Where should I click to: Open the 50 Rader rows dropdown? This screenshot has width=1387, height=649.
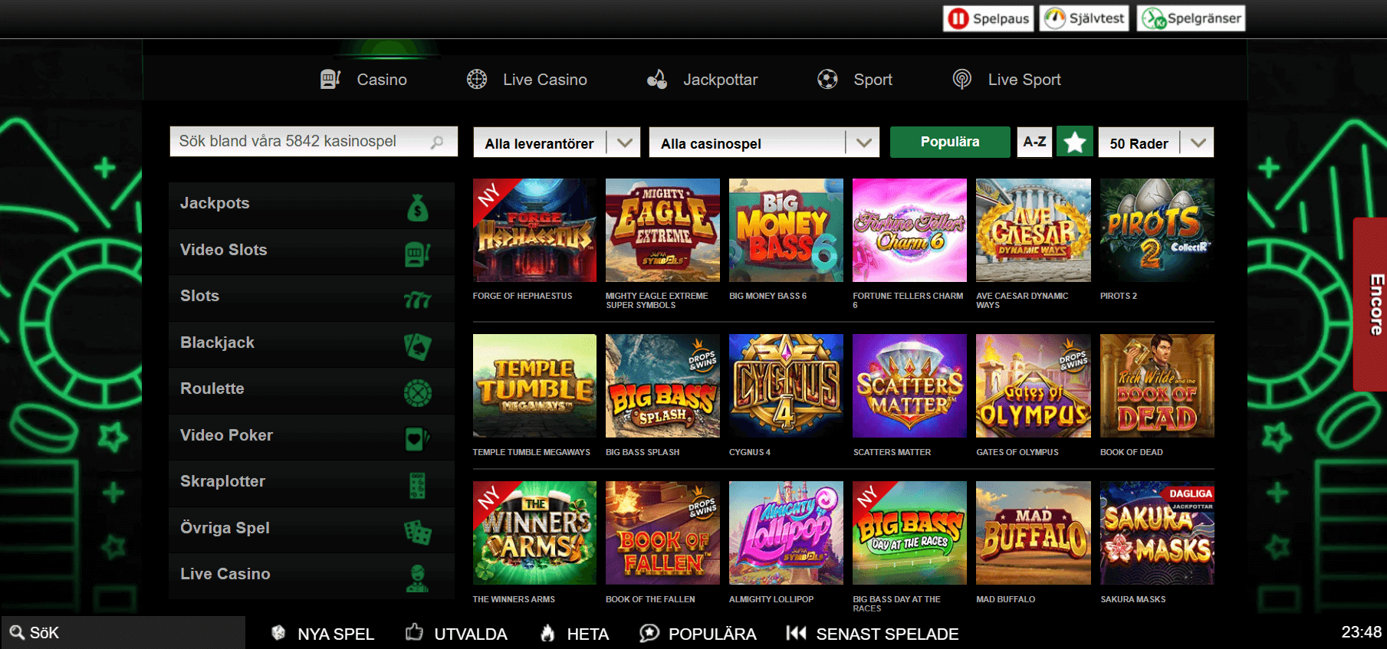point(1156,143)
